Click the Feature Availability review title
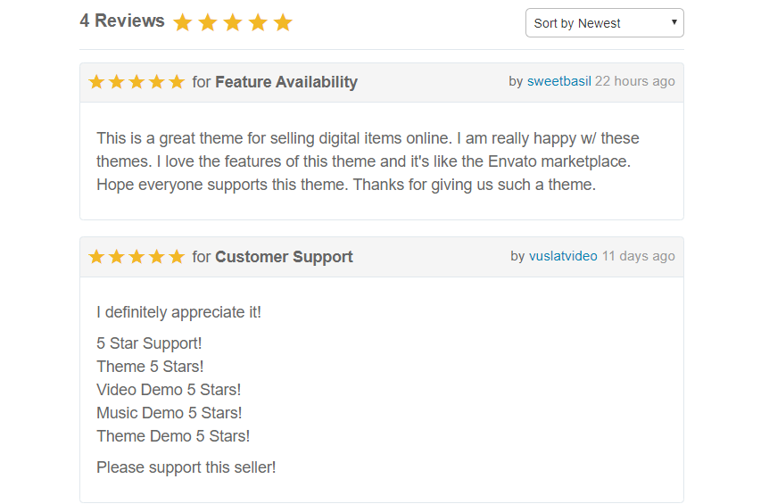The height and width of the screenshot is (504, 769). (286, 82)
